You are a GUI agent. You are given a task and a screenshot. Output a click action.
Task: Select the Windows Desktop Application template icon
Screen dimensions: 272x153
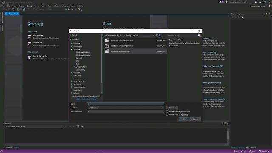point(107,46)
